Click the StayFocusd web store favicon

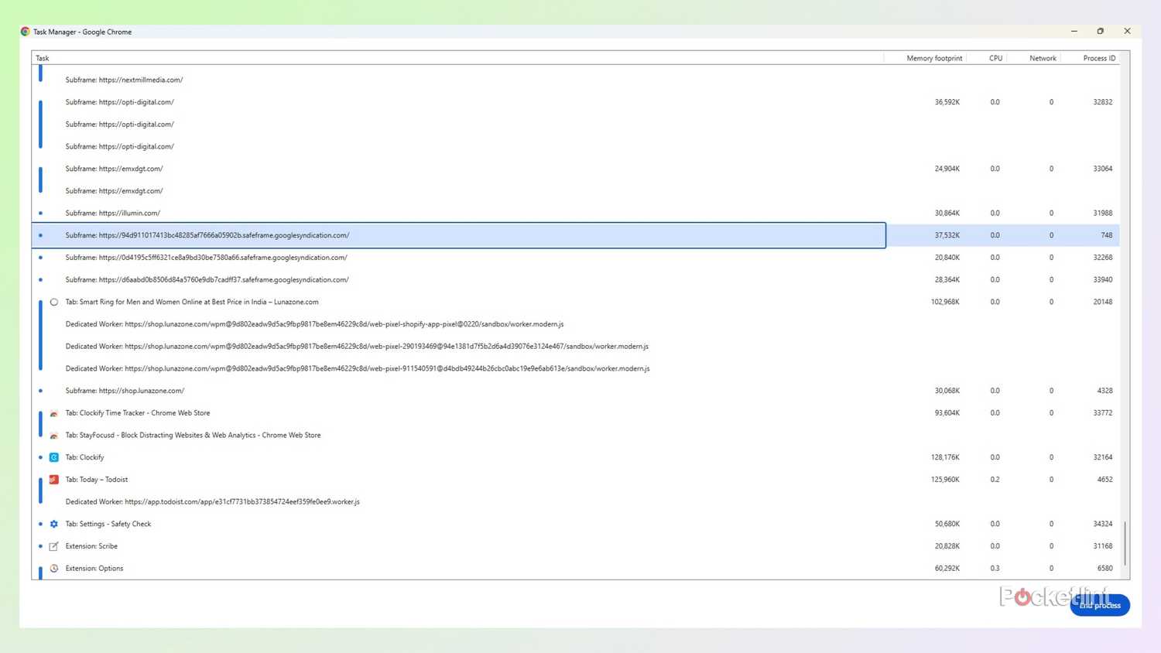tap(54, 436)
